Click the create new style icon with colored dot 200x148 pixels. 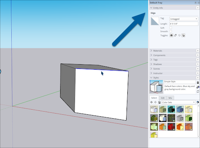coord(198,87)
